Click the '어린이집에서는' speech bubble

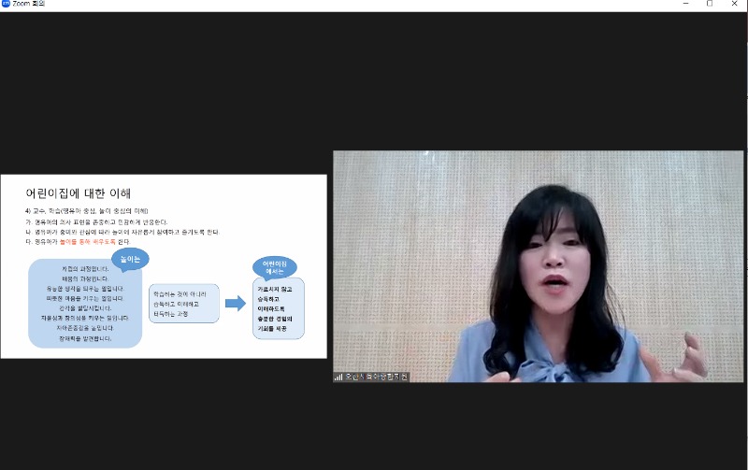(x=274, y=266)
